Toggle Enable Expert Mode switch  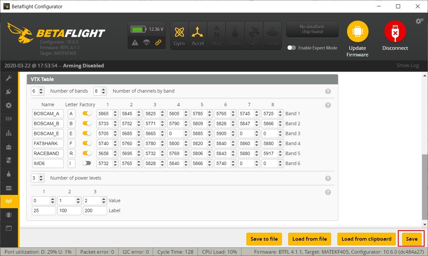click(292, 48)
